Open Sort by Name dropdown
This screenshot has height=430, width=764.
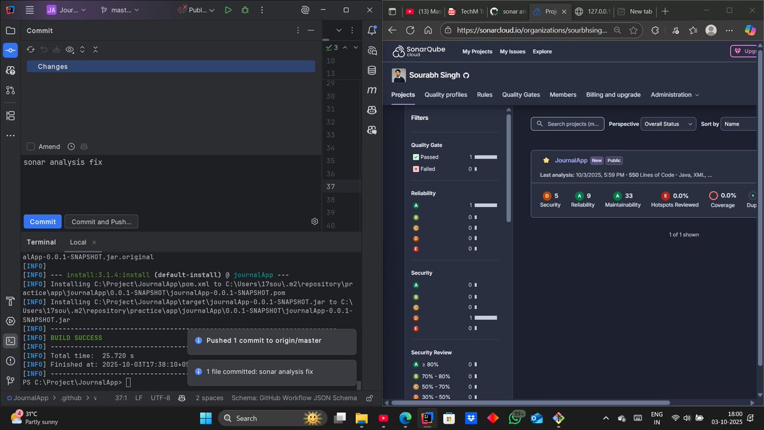(739, 124)
